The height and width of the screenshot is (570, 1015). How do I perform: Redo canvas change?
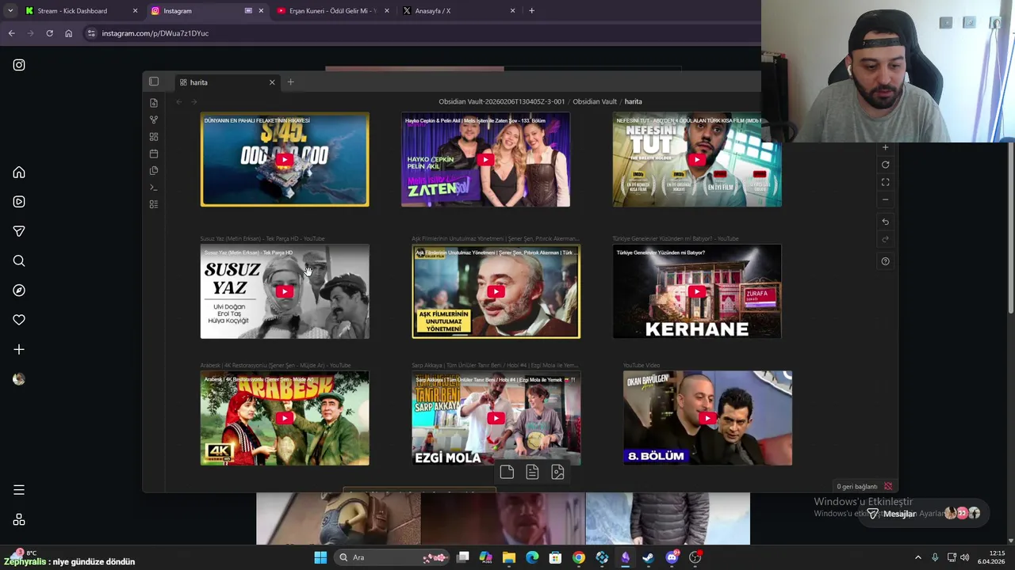point(886,239)
